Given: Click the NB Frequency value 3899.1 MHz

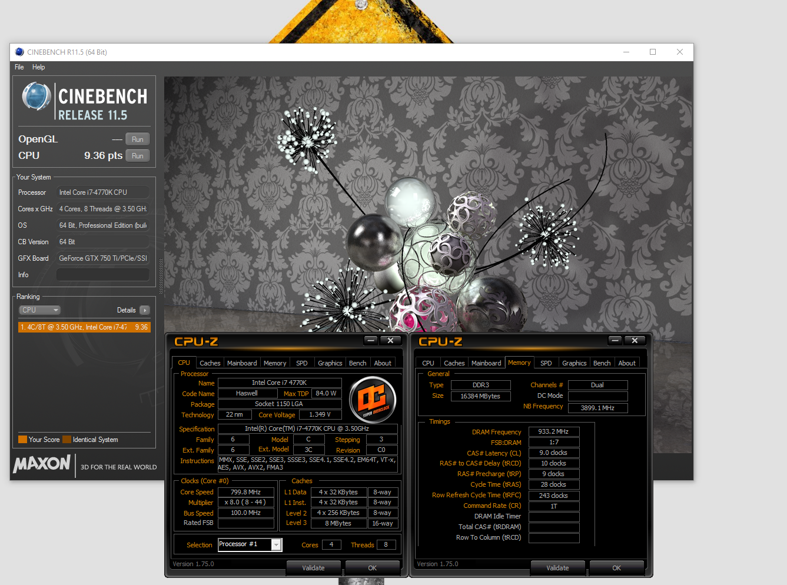Looking at the screenshot, I should (597, 407).
